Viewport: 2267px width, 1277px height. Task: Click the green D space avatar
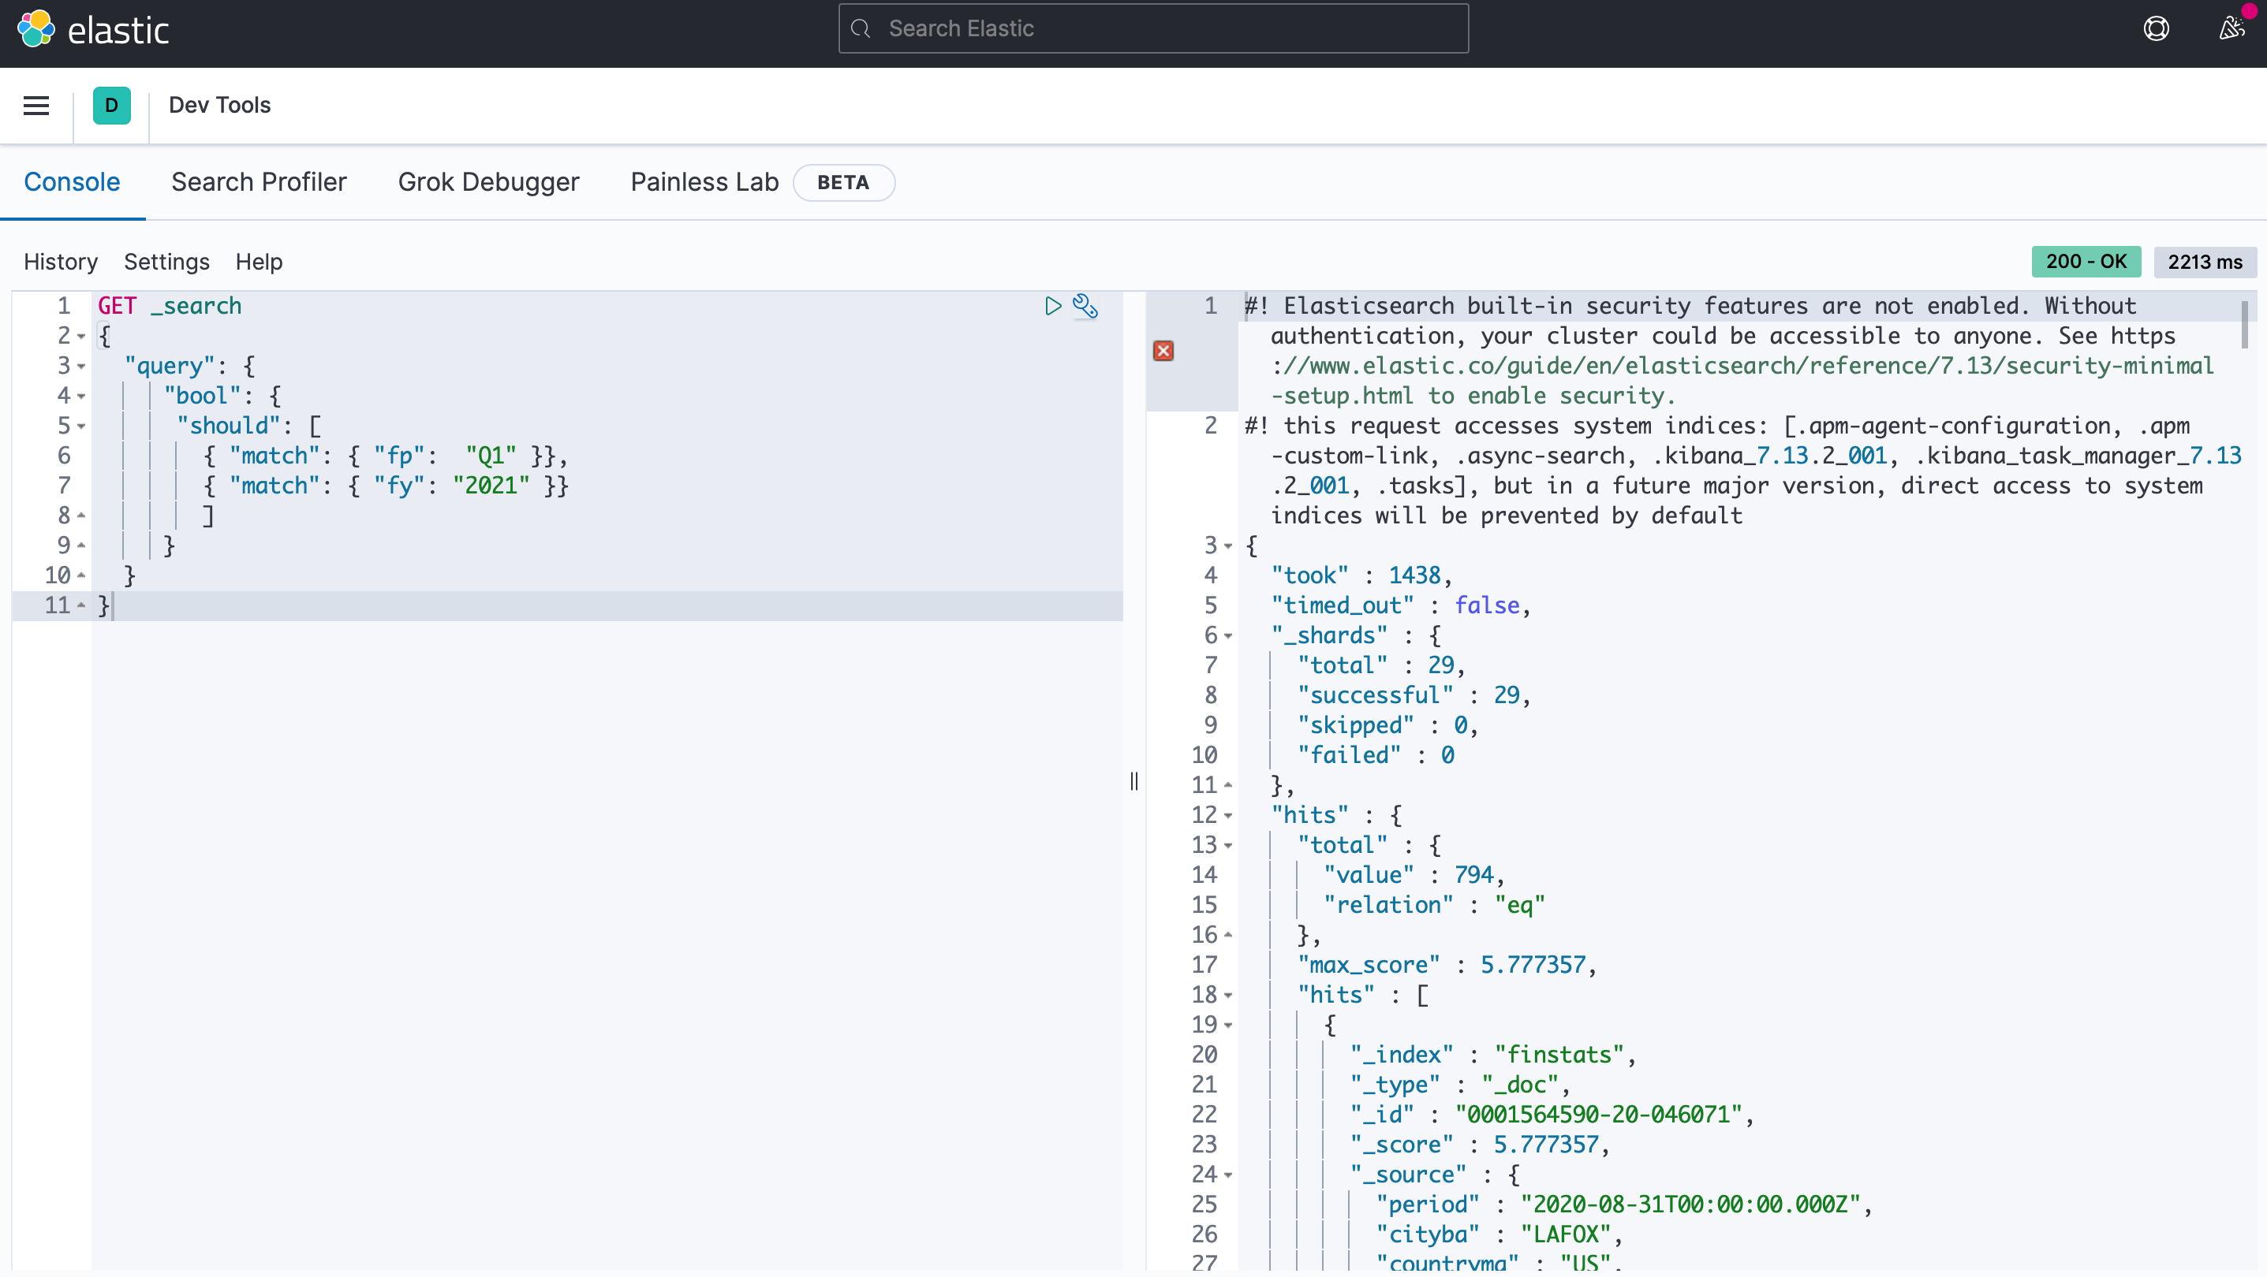click(112, 106)
